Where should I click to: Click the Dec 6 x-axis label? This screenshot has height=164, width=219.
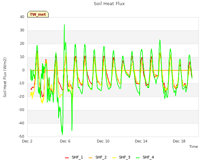click(x=65, y=141)
